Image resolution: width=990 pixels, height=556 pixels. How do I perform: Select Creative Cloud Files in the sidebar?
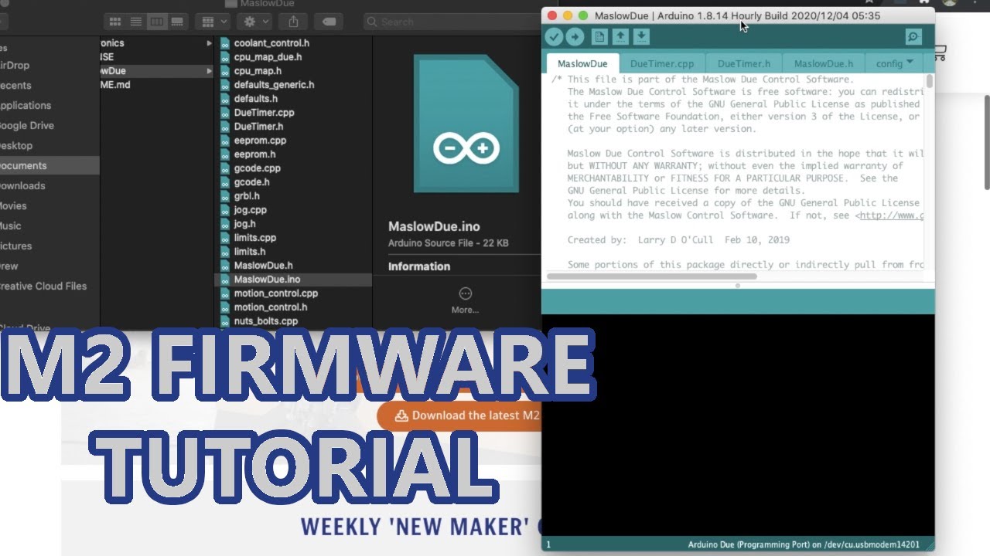click(x=43, y=286)
